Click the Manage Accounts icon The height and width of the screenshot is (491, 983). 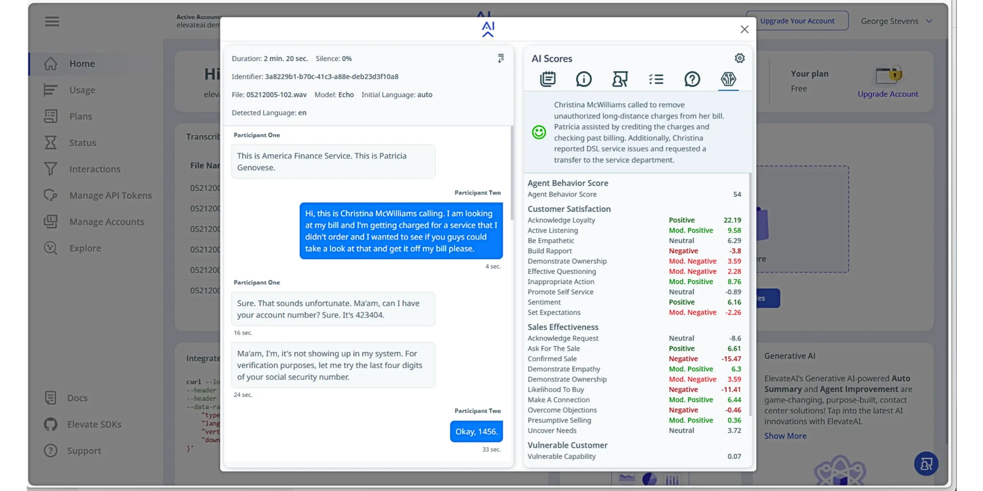pyautogui.click(x=50, y=222)
